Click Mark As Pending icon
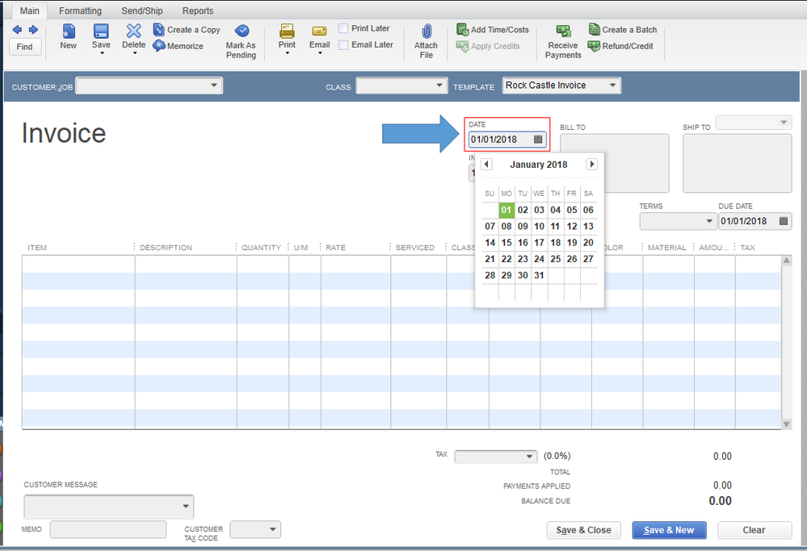The height and width of the screenshot is (551, 807). (x=242, y=31)
